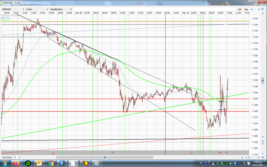Click the detach chart window icon
This screenshot has width=267, height=167.
[263, 9]
